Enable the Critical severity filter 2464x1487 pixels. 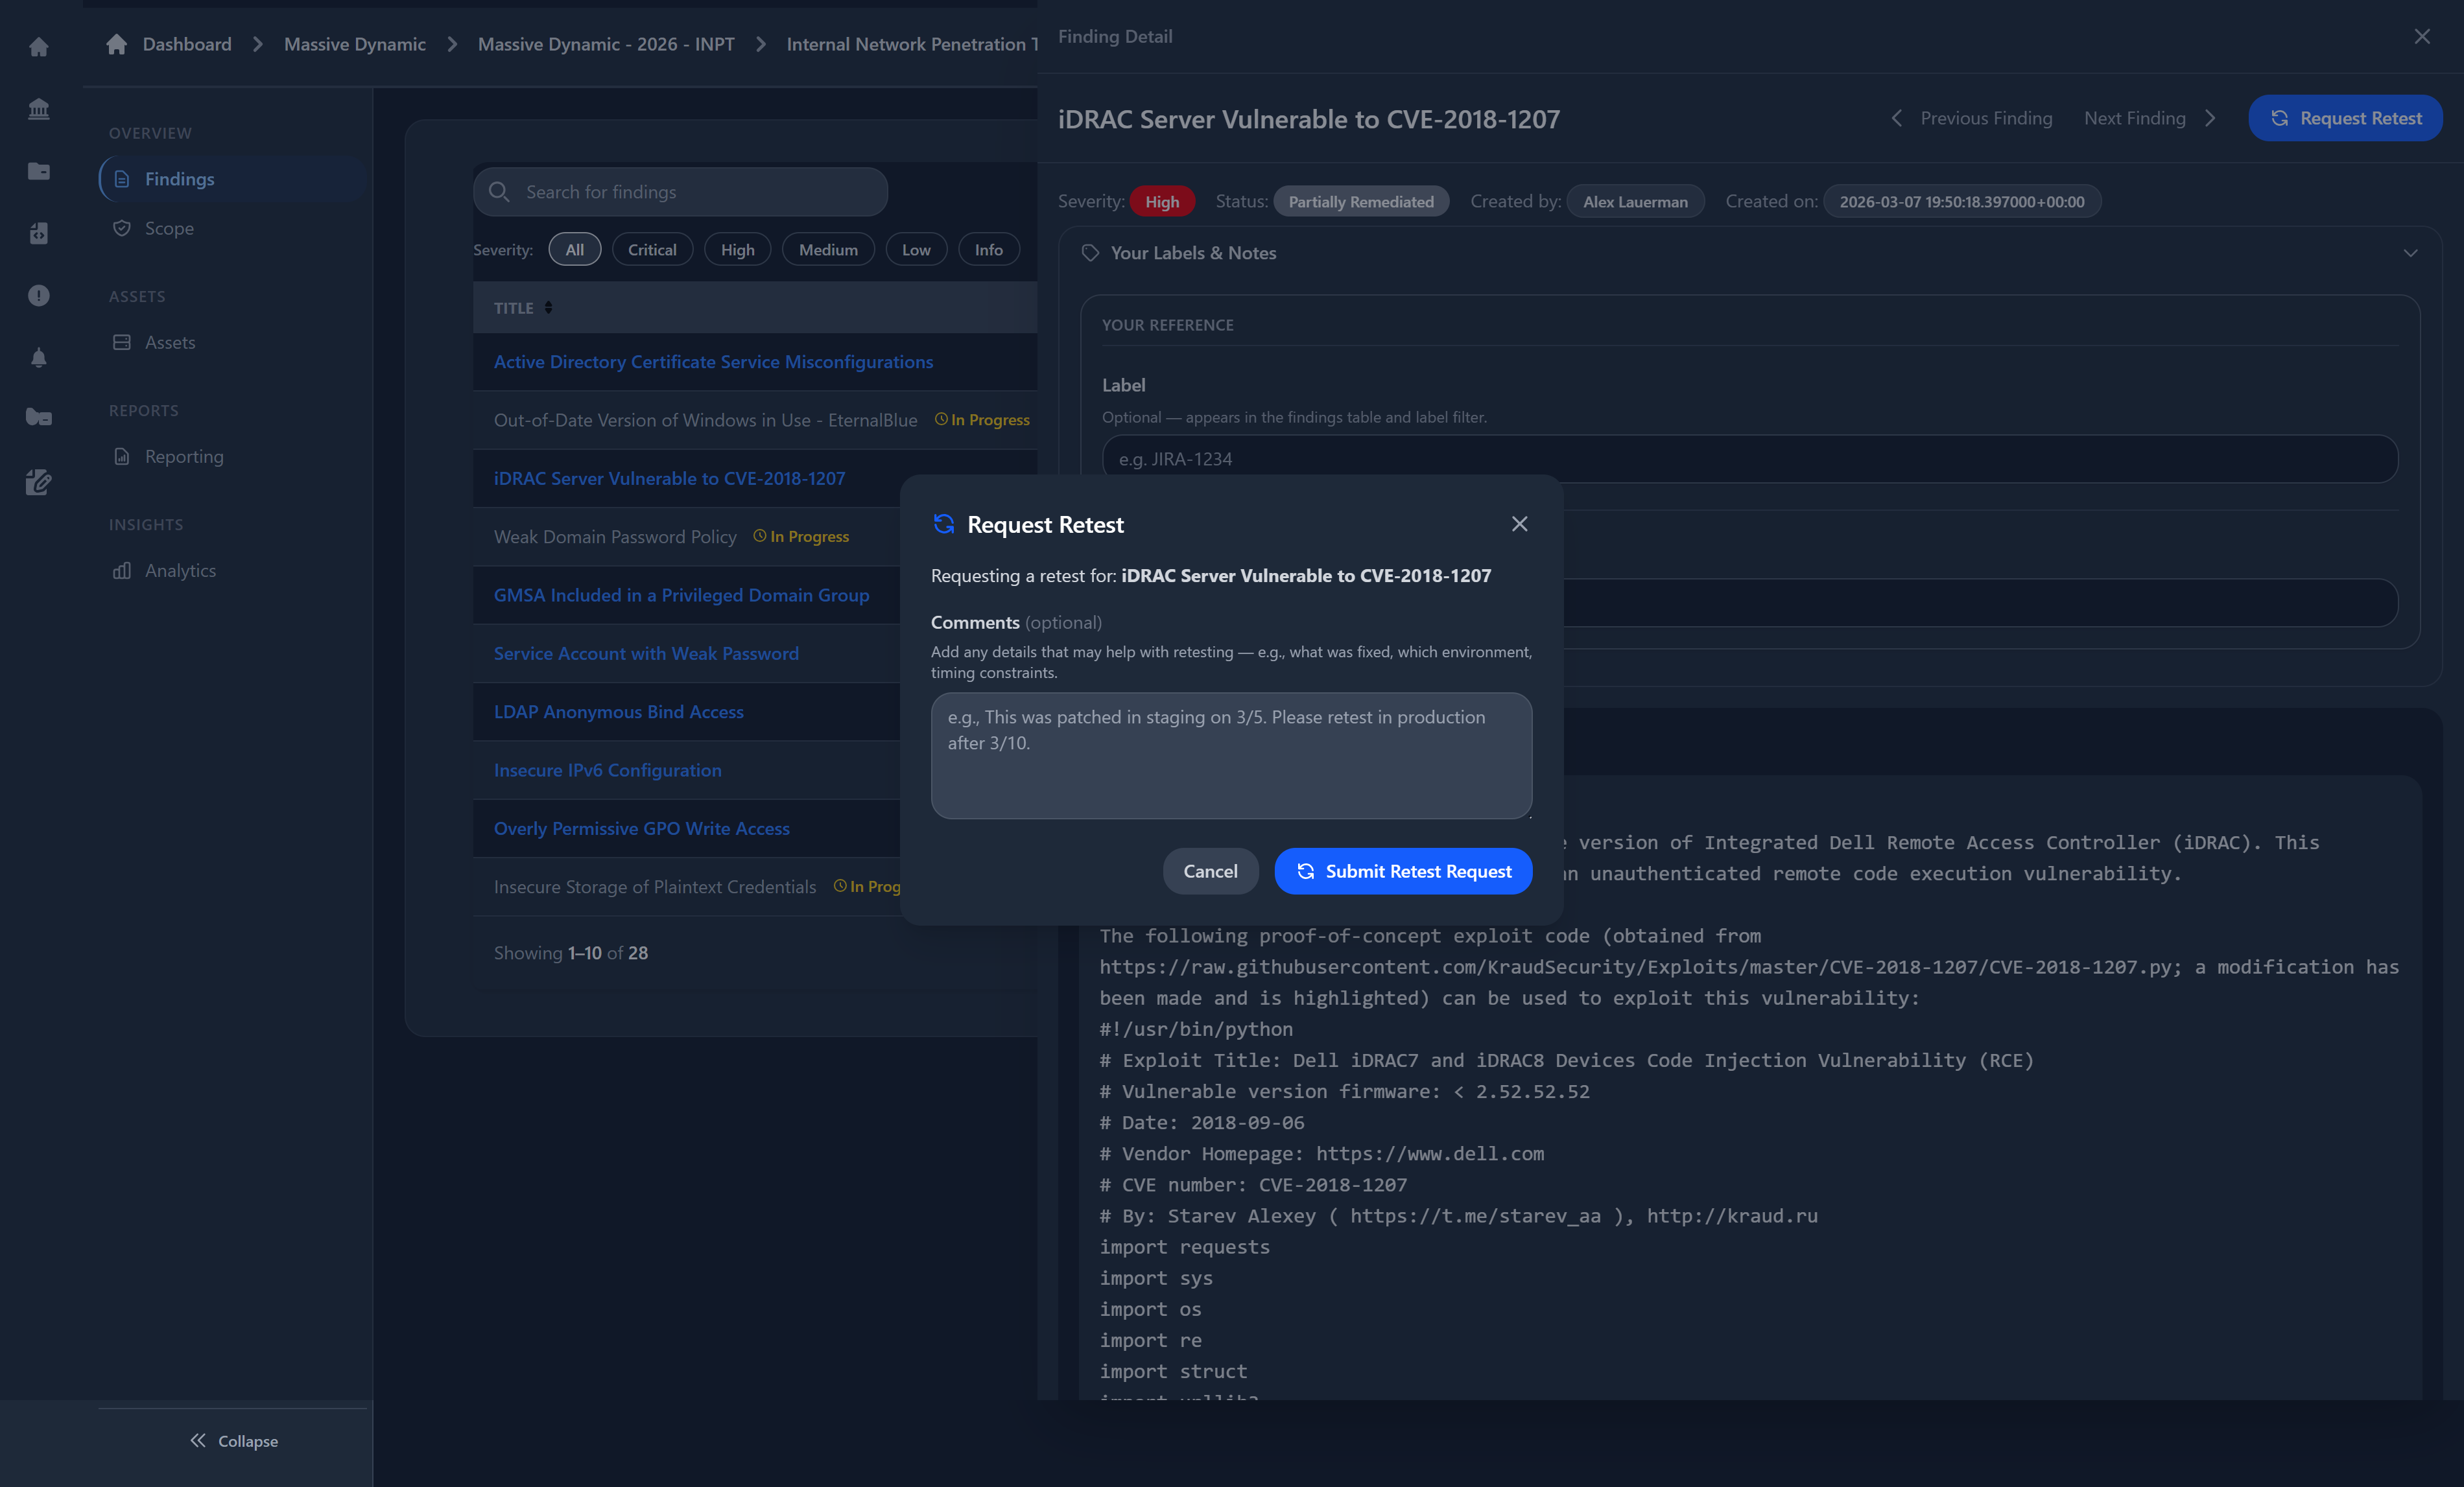652,249
